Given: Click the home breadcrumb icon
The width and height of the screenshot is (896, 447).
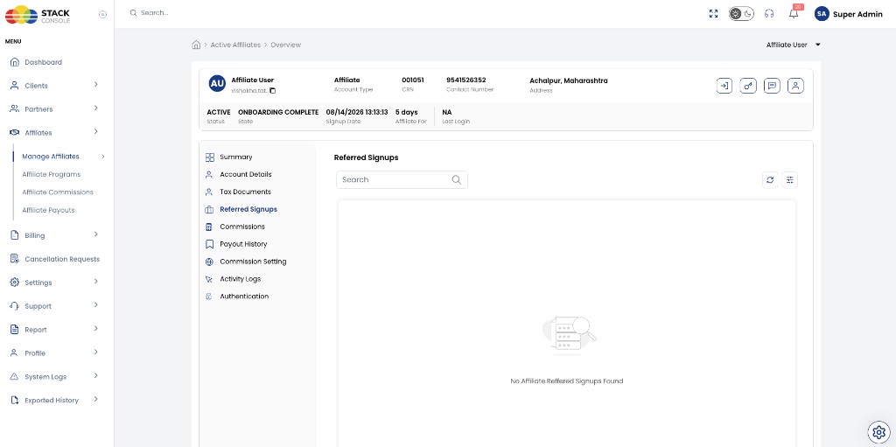Looking at the screenshot, I should coord(196,45).
